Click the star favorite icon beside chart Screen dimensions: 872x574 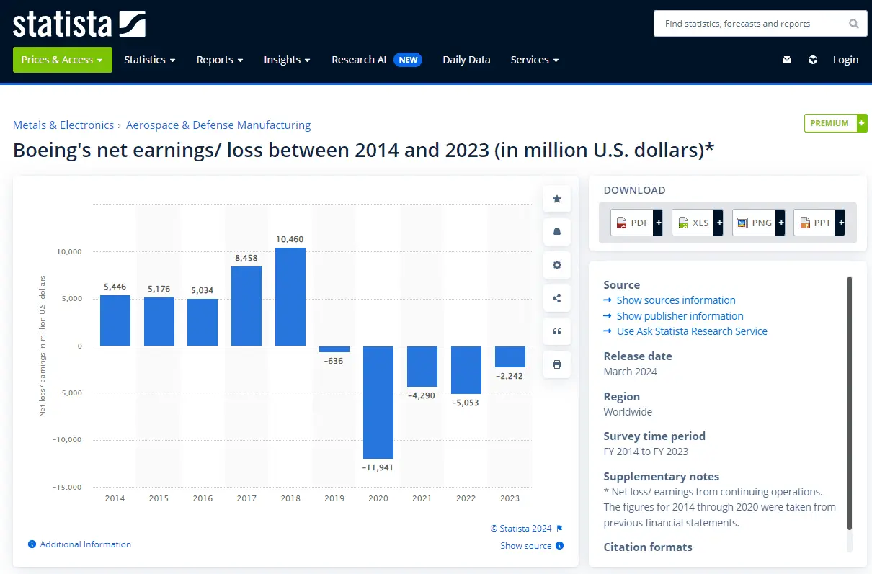pos(556,199)
